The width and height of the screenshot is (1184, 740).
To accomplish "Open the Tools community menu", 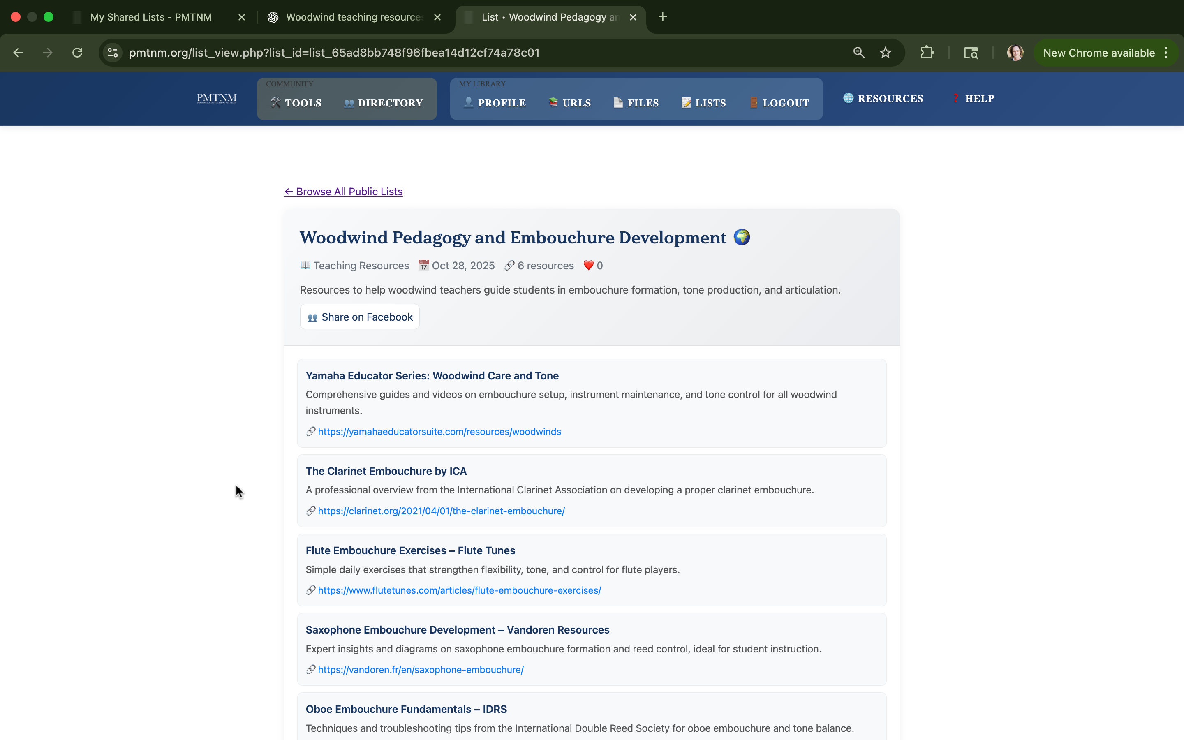I will click(x=296, y=103).
